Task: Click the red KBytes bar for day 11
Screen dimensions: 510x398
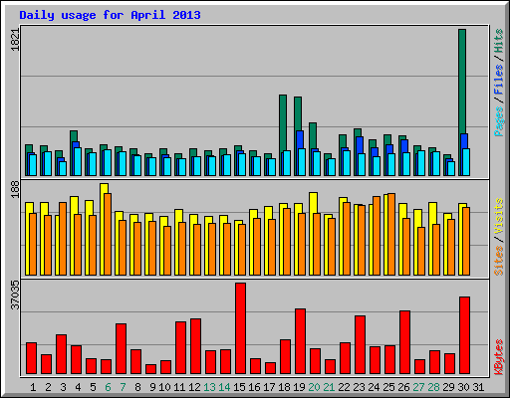Action: click(x=180, y=347)
